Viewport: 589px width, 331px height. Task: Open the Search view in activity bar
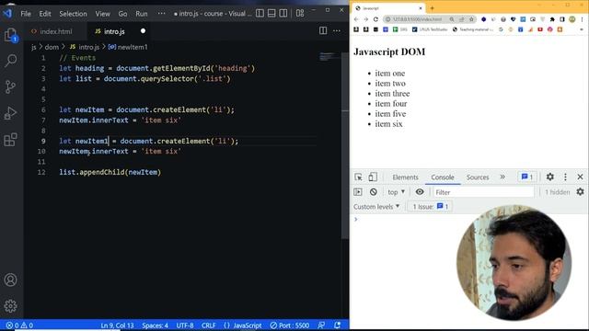click(10, 61)
